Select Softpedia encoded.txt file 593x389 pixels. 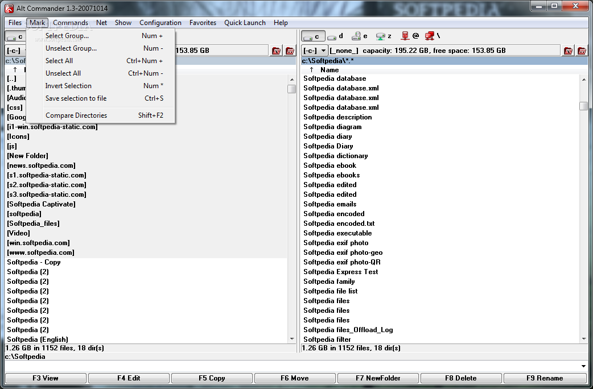[x=339, y=224]
